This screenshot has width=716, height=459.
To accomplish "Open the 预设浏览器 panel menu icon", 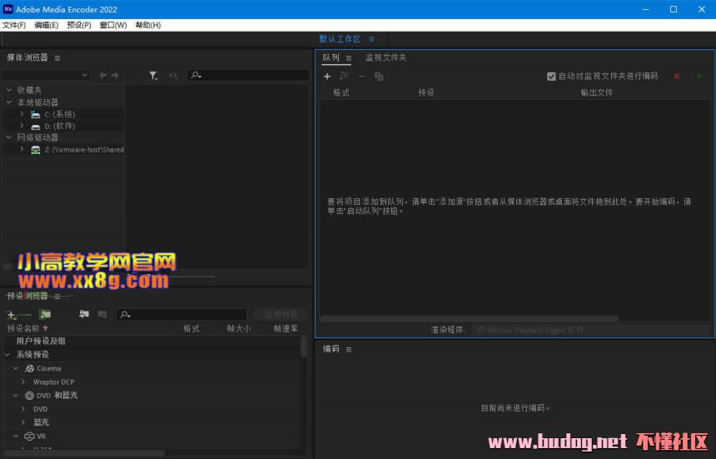I will click(x=57, y=297).
